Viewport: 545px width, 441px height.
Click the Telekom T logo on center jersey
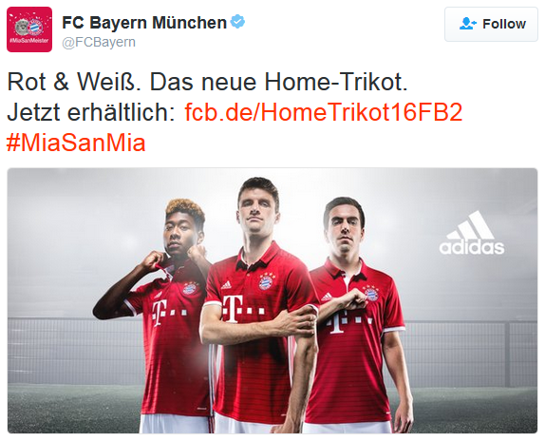point(233,309)
